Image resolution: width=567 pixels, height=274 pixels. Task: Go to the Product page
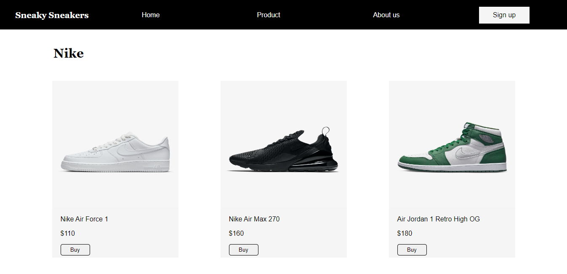click(x=269, y=15)
